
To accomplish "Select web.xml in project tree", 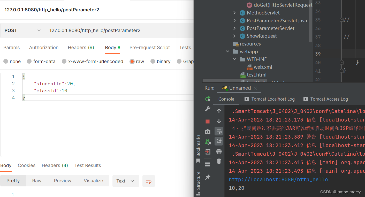I will (263, 67).
